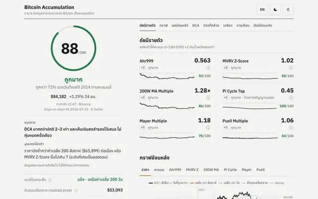
Task: Open the ผลย้อนหลัง tab
Action: [180, 25]
